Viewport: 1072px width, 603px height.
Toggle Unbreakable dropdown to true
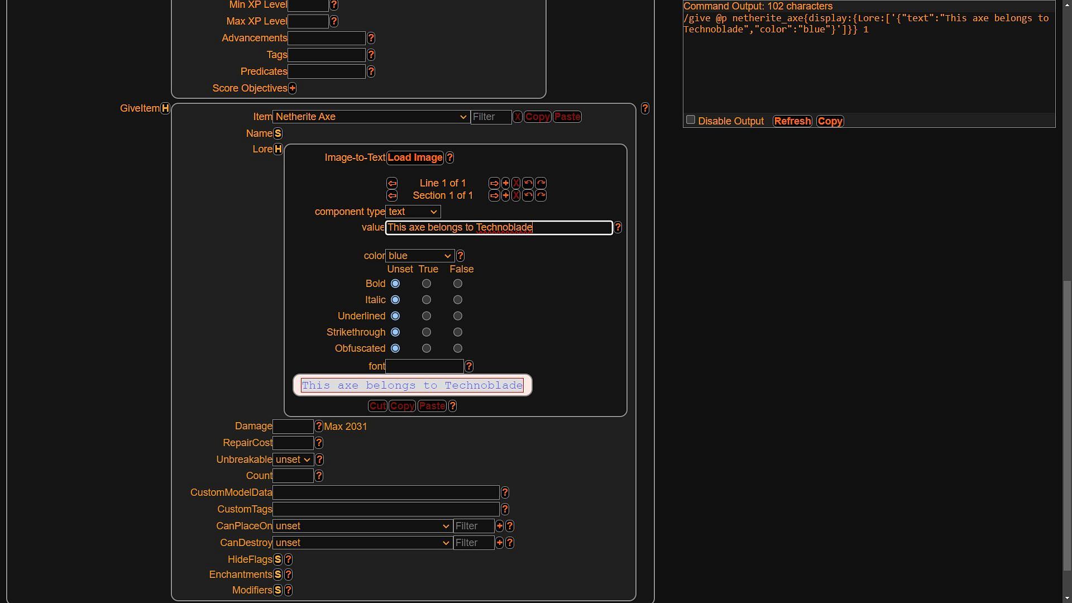click(293, 460)
